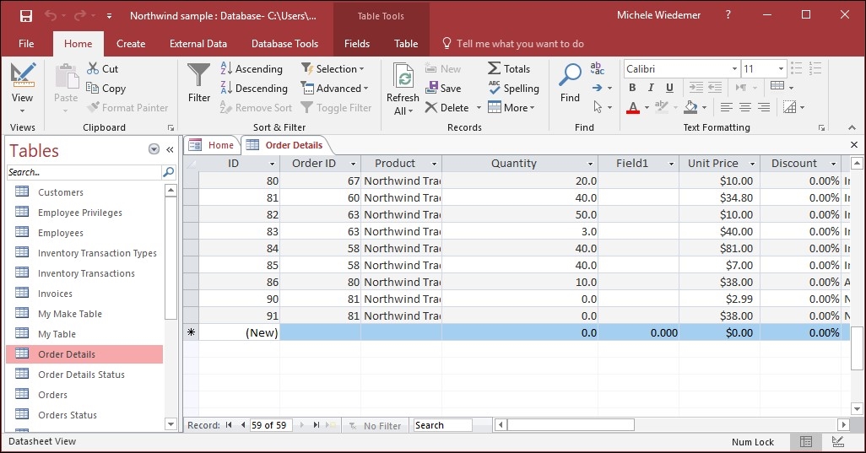Open the Unit Price column dropdown arrow
This screenshot has width=866, height=453.
tap(752, 164)
